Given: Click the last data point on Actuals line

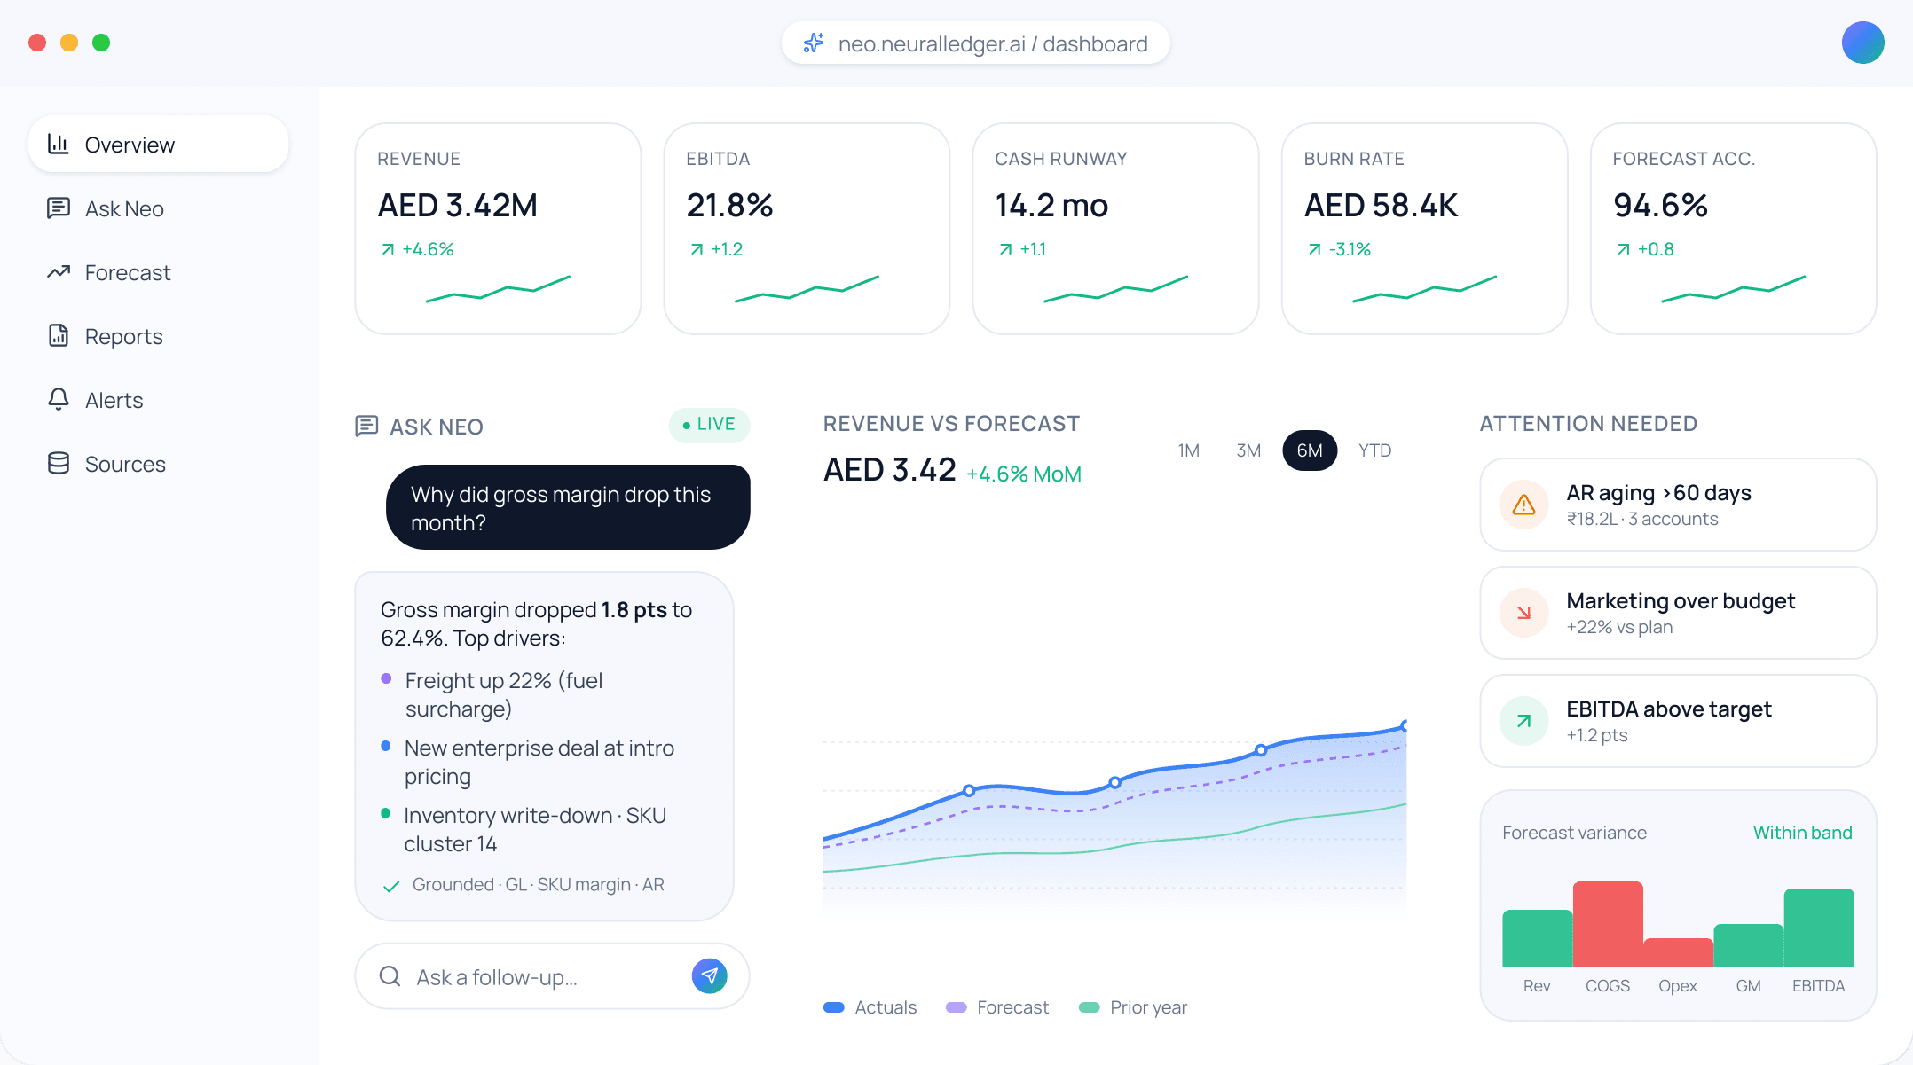Looking at the screenshot, I should pyautogui.click(x=1404, y=725).
